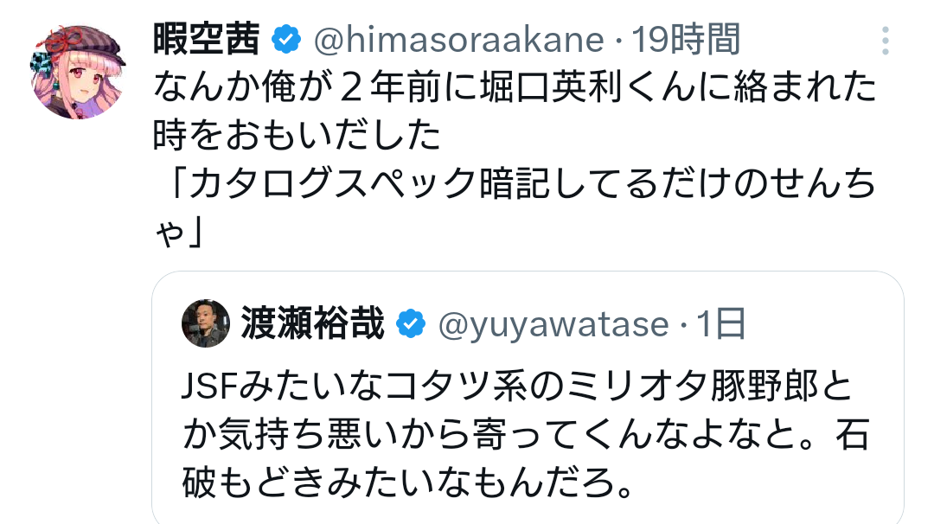Open 暇空茜's profile avatar picture
934x524 pixels.
point(80,71)
